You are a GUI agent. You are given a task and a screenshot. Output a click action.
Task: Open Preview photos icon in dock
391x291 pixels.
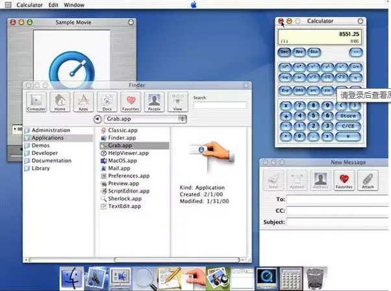click(218, 278)
